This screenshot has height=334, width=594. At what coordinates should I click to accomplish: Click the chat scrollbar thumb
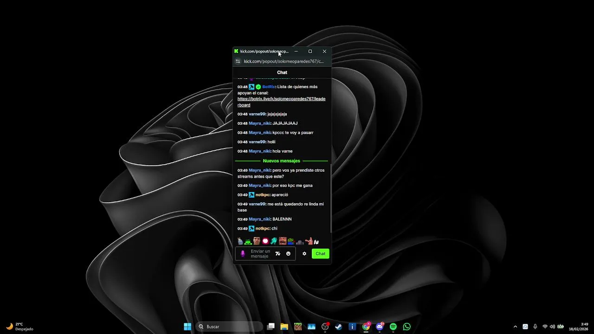tap(330, 197)
